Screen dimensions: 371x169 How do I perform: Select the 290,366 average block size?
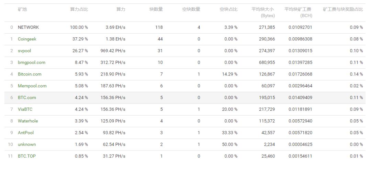(267, 39)
